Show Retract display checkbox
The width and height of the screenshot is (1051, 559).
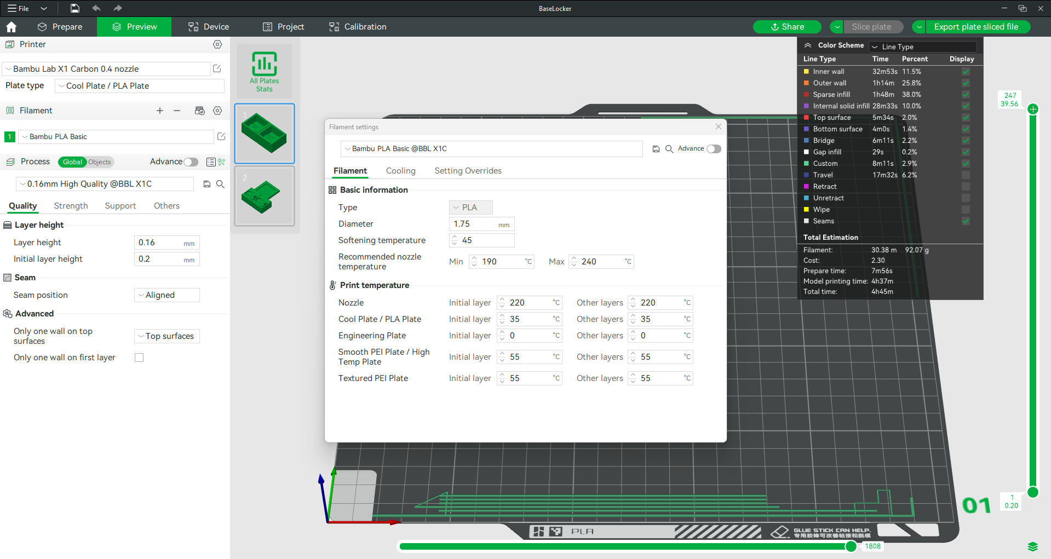coord(966,187)
